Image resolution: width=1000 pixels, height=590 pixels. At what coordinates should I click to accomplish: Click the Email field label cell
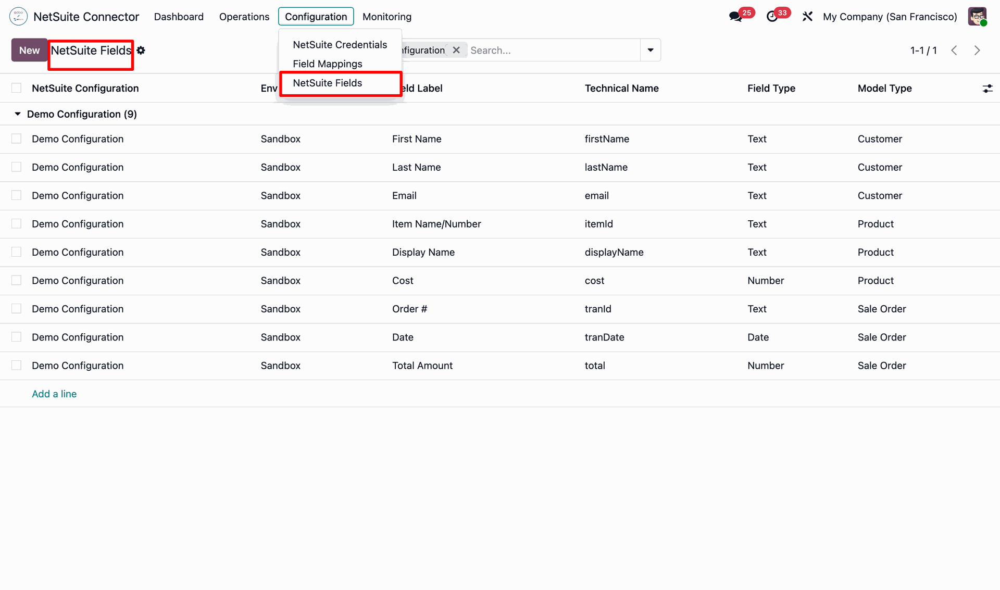click(x=404, y=196)
